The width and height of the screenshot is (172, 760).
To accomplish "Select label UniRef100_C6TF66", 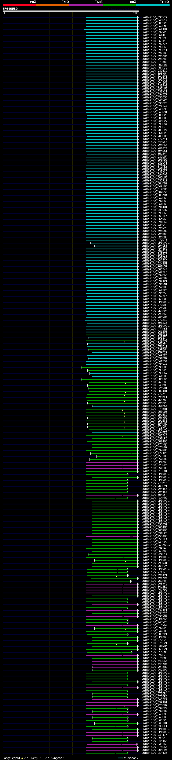I will pos(154,406).
